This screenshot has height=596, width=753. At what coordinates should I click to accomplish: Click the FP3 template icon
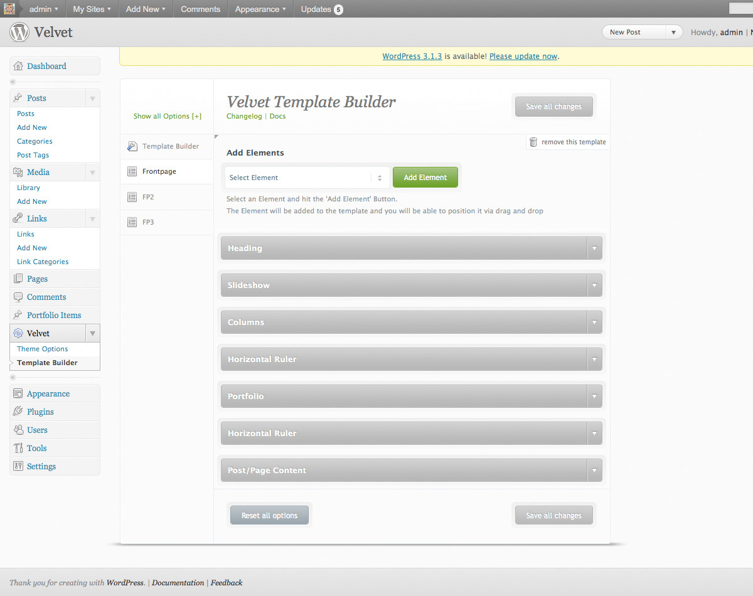[x=132, y=222]
